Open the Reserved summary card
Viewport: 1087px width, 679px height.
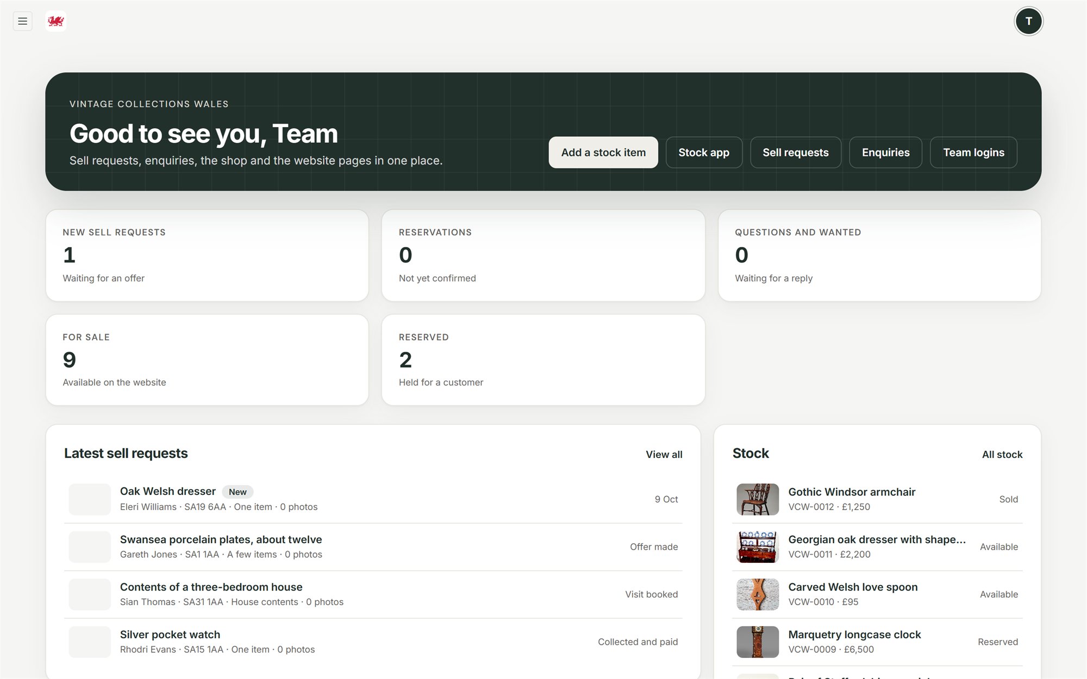543,360
